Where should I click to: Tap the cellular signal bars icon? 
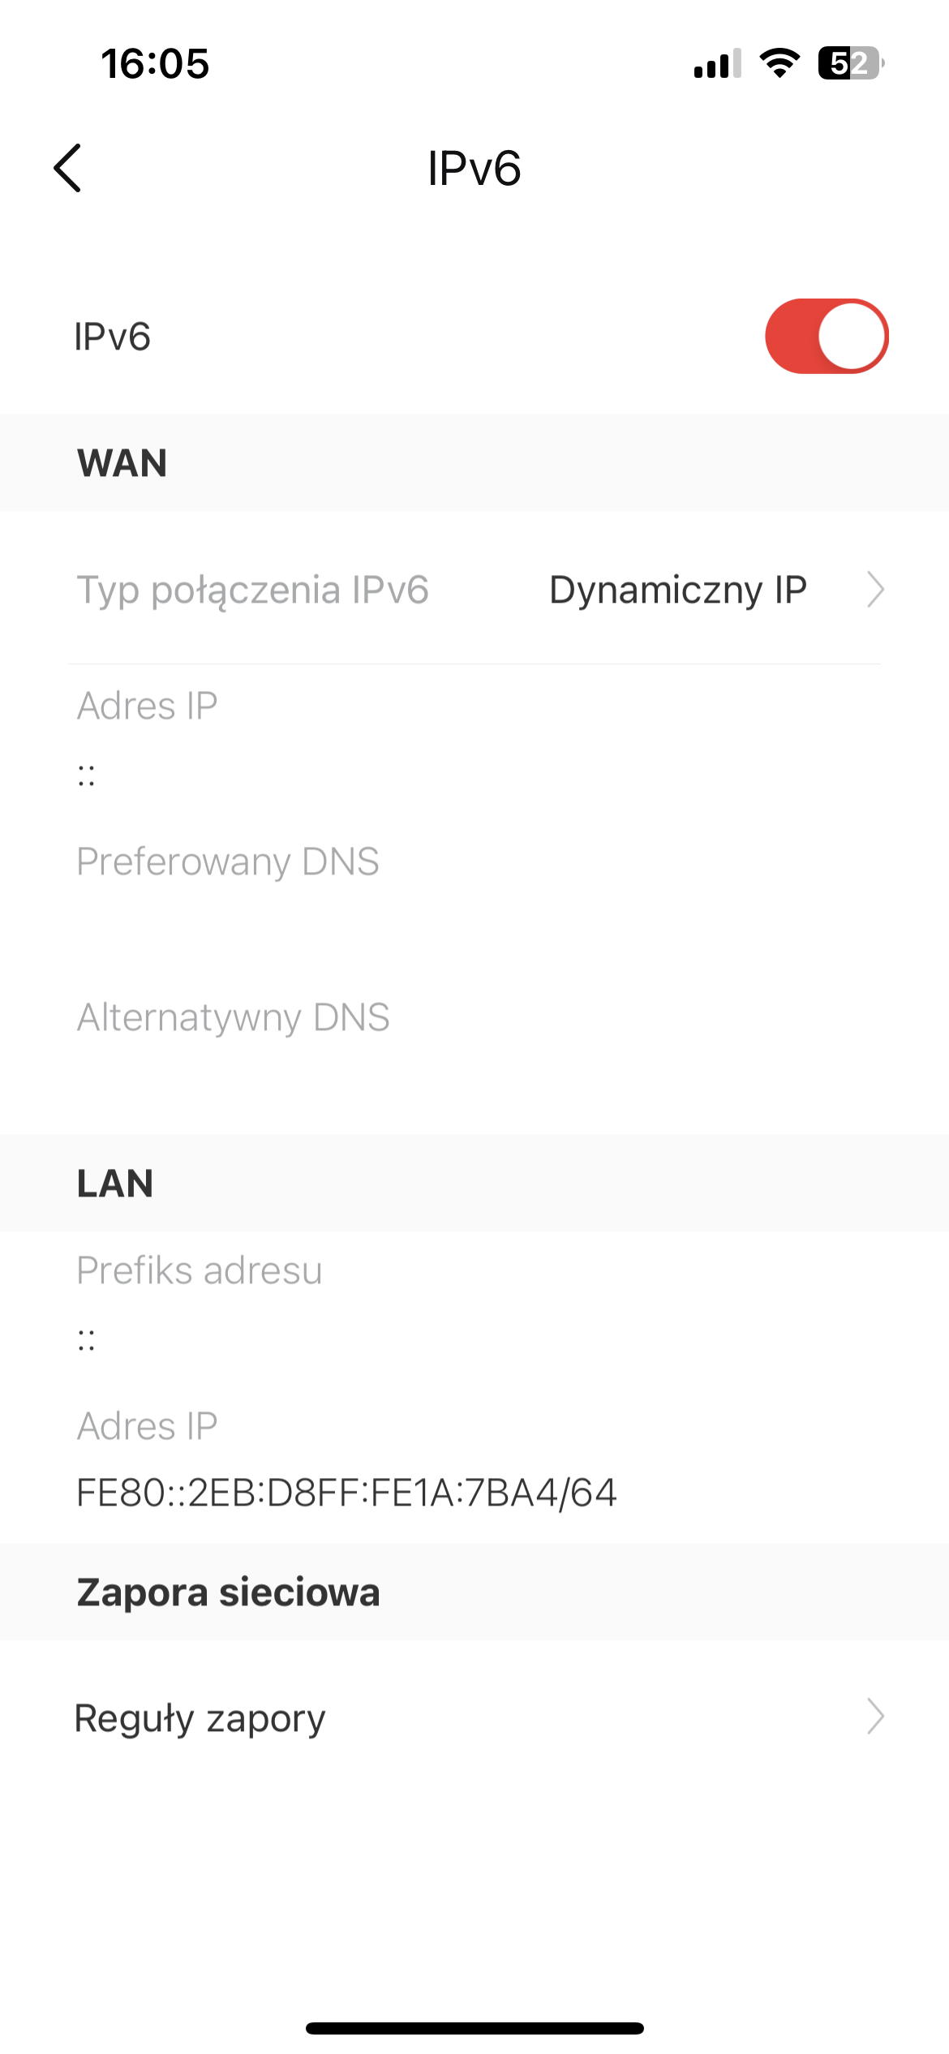coord(717,63)
